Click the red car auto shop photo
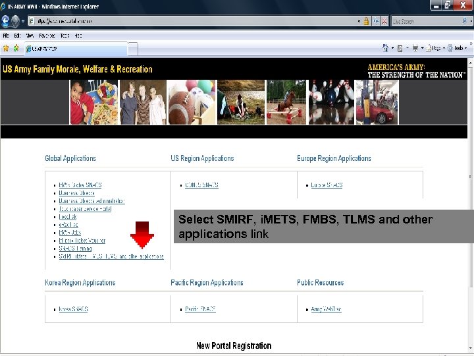Viewport: 474px width, 356px height. [x=377, y=102]
